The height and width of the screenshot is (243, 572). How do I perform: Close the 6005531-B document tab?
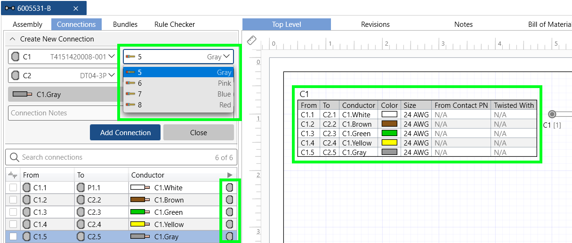pos(76,8)
